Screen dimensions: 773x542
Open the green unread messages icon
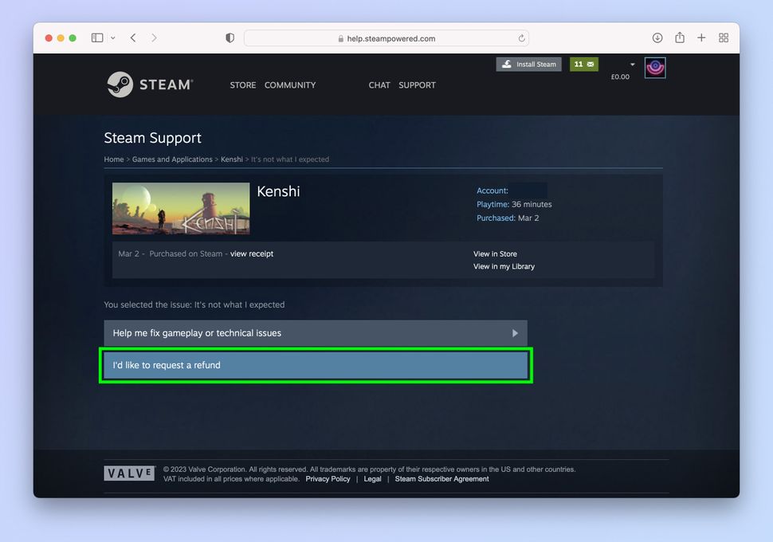pyautogui.click(x=584, y=64)
